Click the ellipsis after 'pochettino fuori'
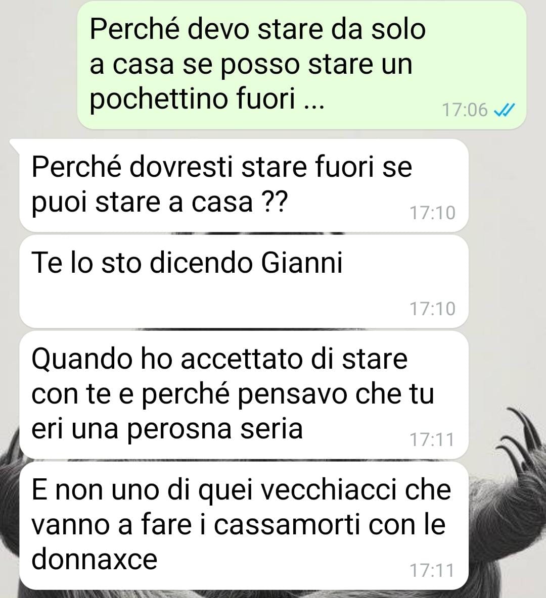The width and height of the screenshot is (546, 598). 313,106
